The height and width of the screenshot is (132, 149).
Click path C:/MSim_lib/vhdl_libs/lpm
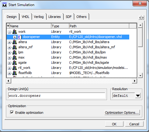click(x=87, y=52)
